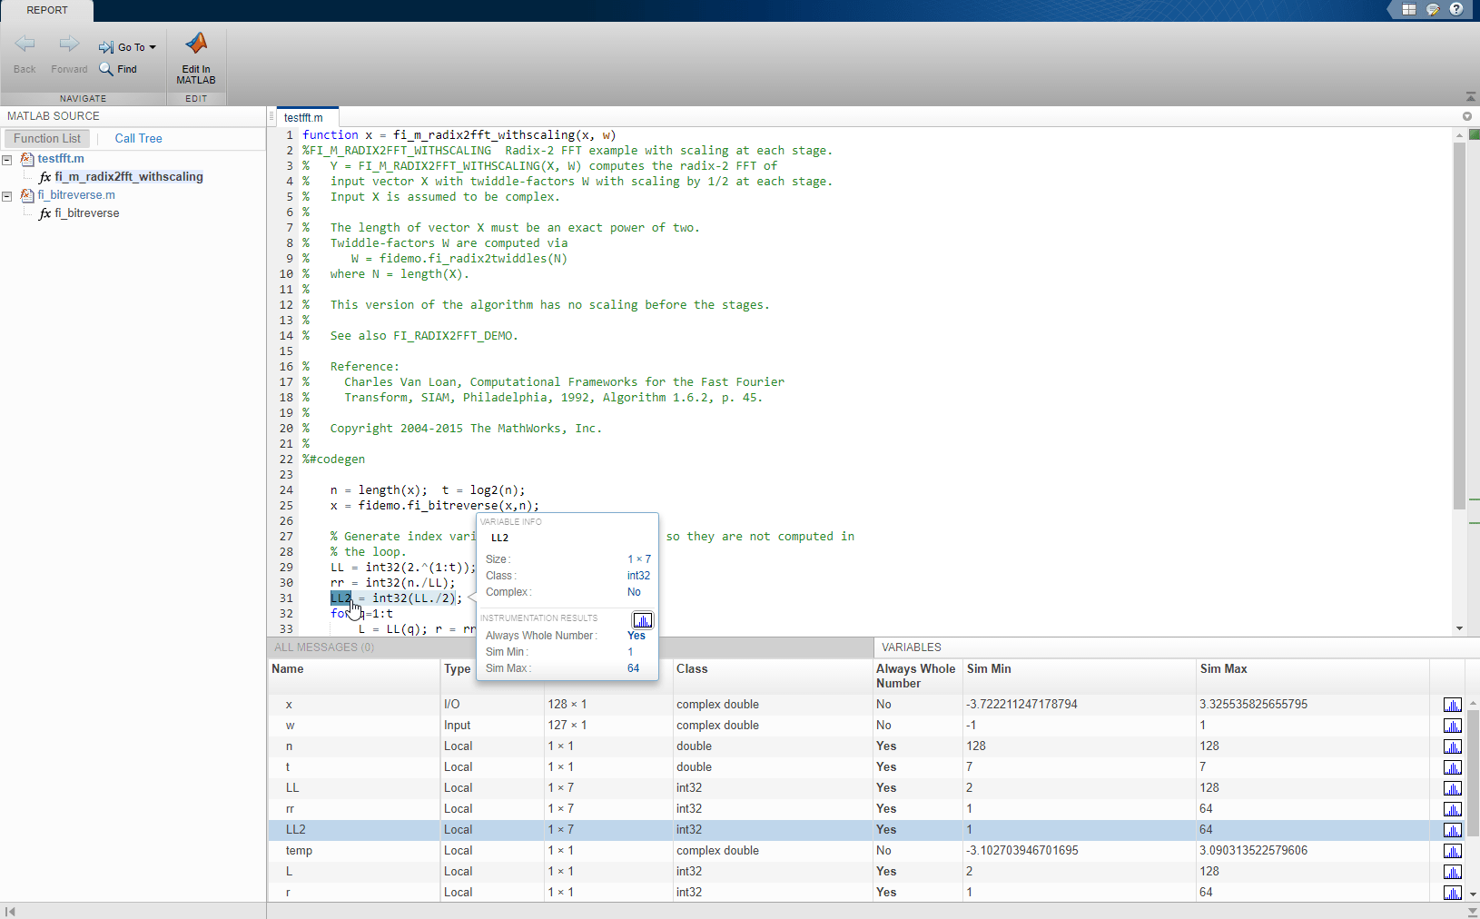The image size is (1480, 919).
Task: Click the Sim Max column header
Action: pos(1223,669)
